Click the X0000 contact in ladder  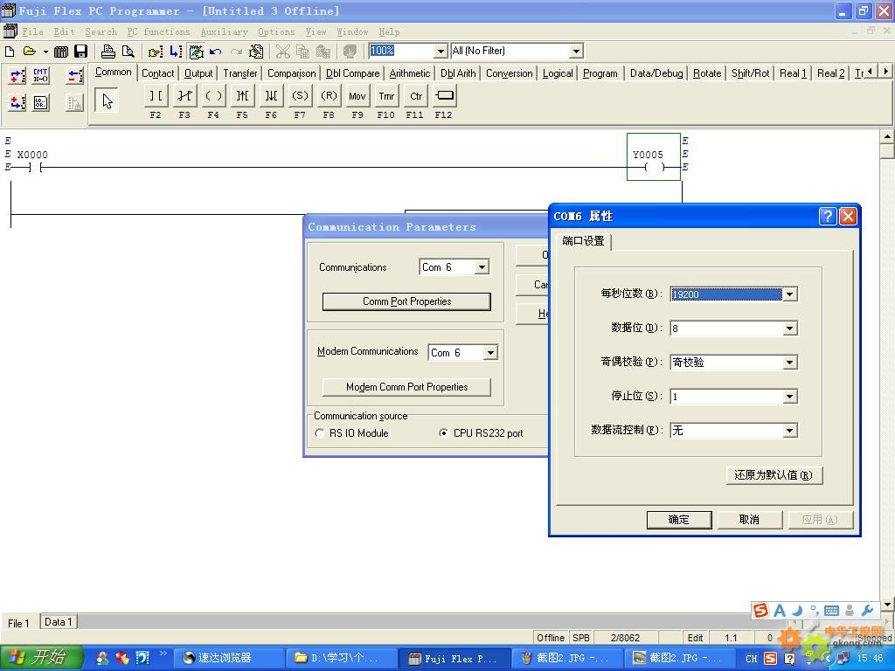pos(35,167)
